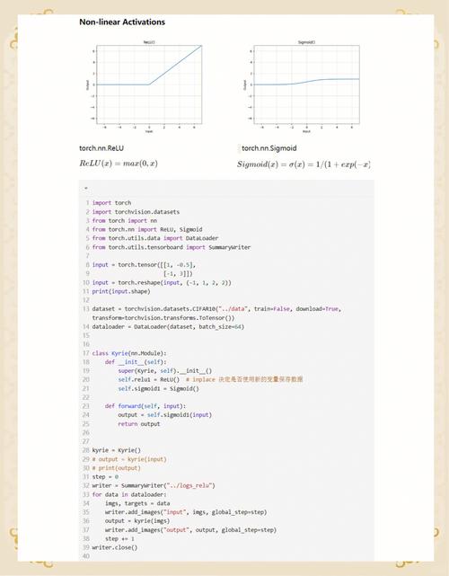This screenshot has height=576, width=449.
Task: Select the torch.nn.Sigmoid label text
Action: point(269,148)
